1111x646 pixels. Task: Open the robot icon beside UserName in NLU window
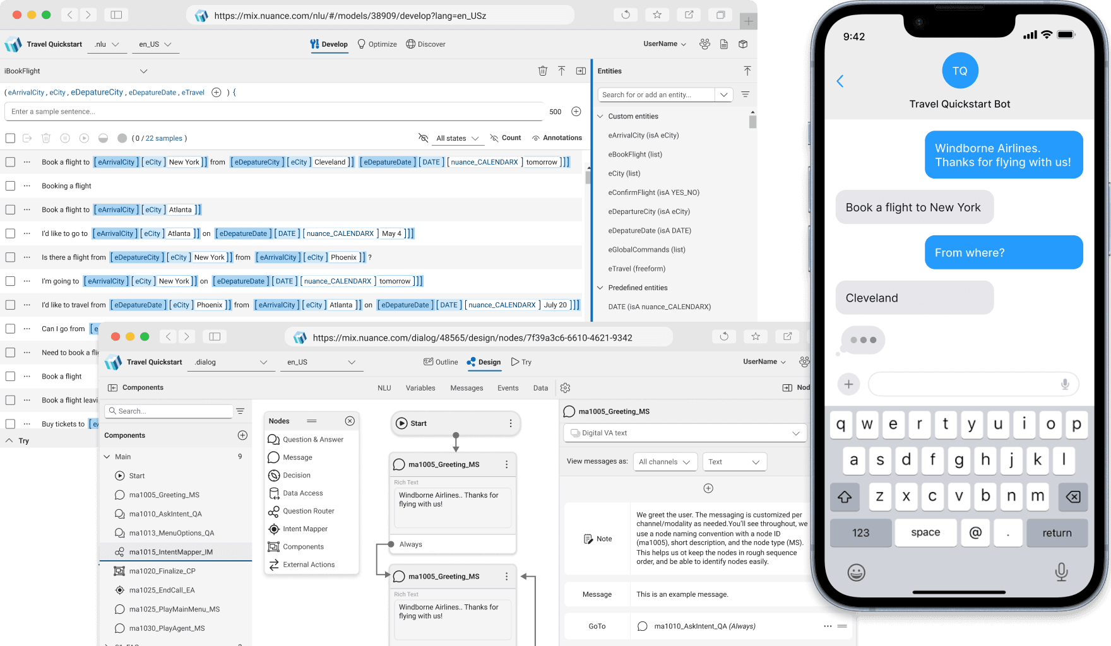(x=705, y=44)
